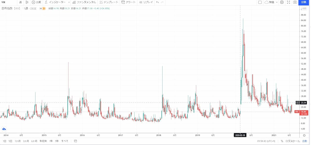The height and width of the screenshot is (145, 311).
Task: Open the go-to-date calendar icon
Action: pyautogui.click(x=75, y=141)
